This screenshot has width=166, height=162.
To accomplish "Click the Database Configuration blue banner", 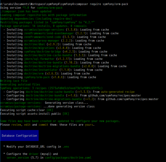I will [x=19, y=136].
